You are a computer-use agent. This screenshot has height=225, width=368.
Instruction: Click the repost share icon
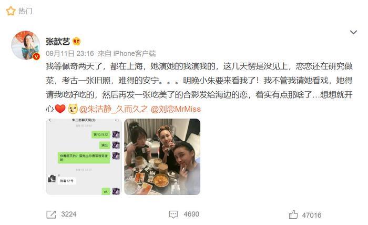pyautogui.click(x=51, y=214)
